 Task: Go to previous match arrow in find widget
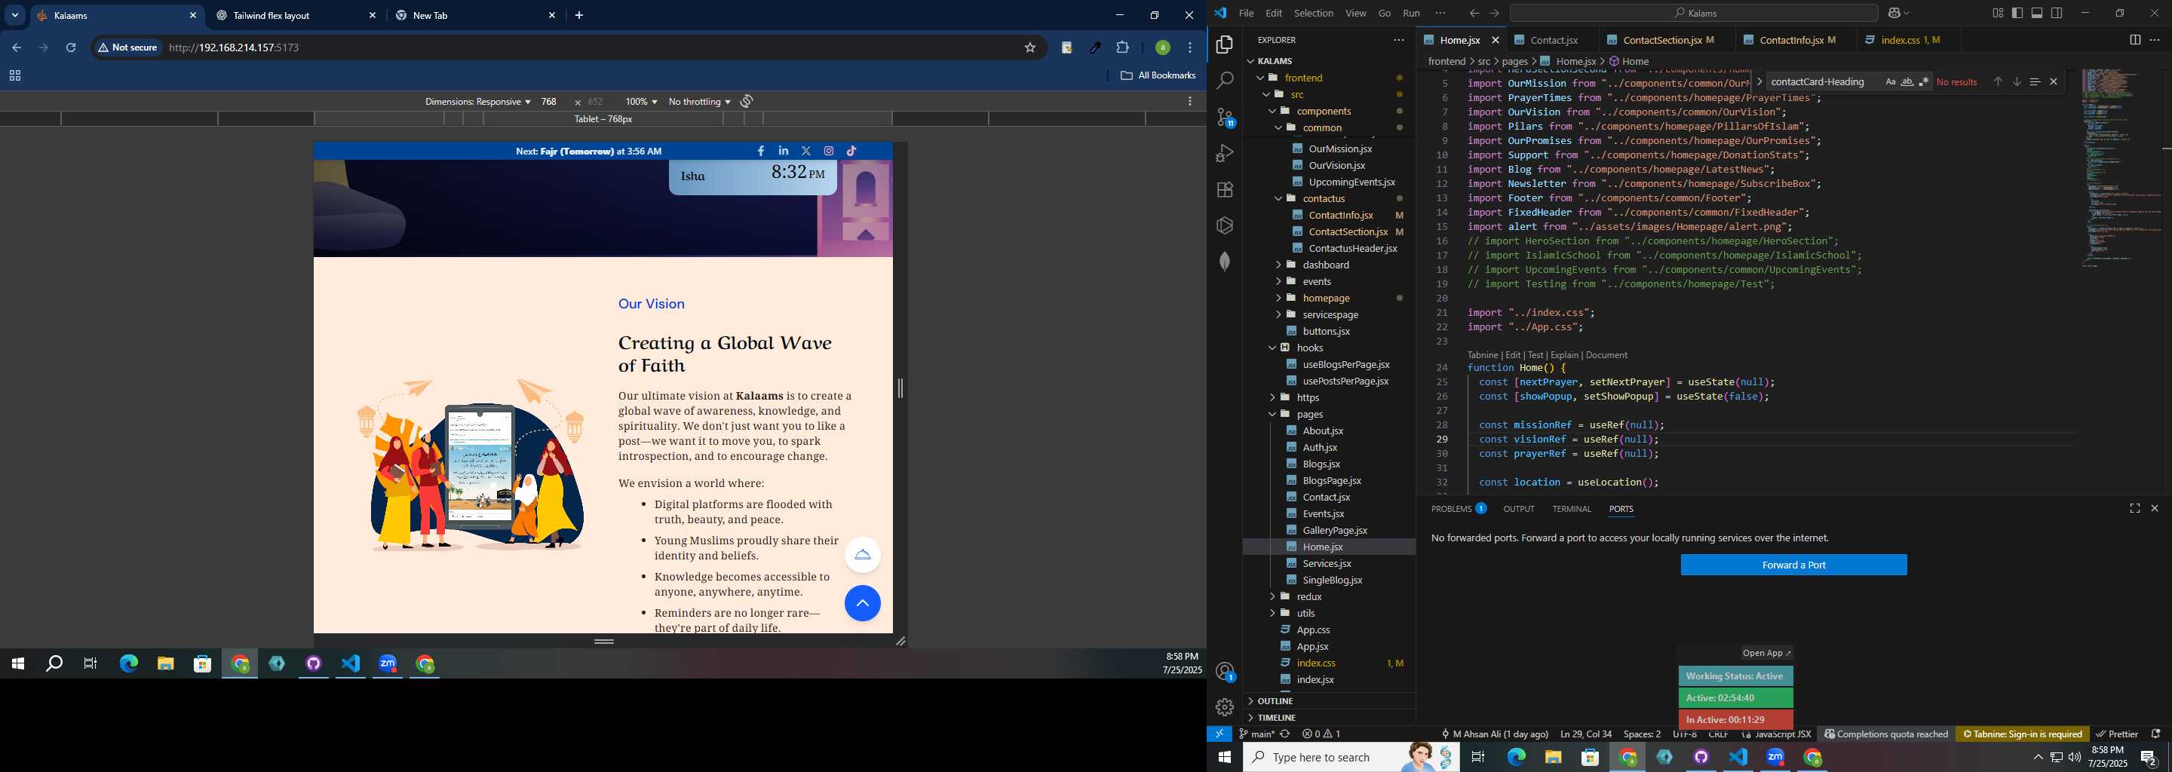(1998, 81)
